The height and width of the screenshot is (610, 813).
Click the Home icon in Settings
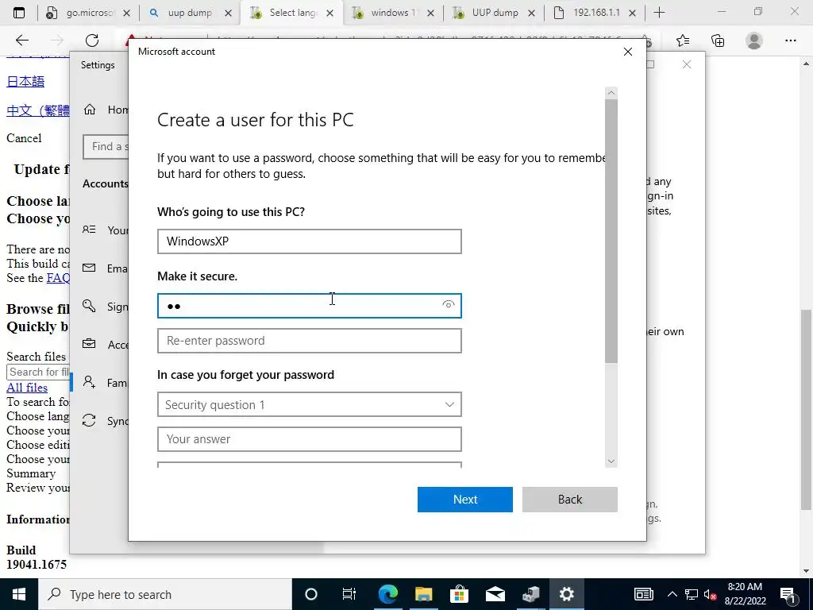click(90, 110)
